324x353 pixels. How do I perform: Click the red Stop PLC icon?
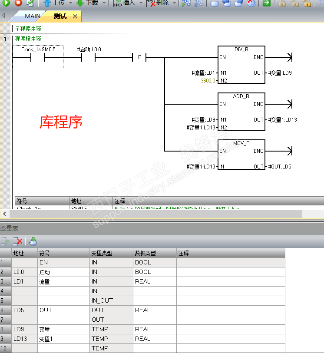(18, 3)
